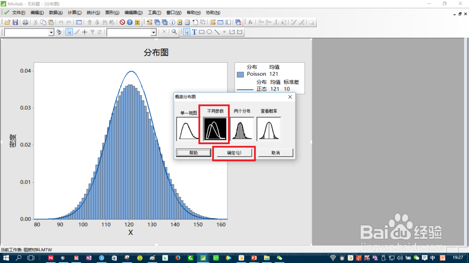Screen dimensions: 469x263
Task: Confirm with the 确定(O) button
Action: tap(234, 153)
